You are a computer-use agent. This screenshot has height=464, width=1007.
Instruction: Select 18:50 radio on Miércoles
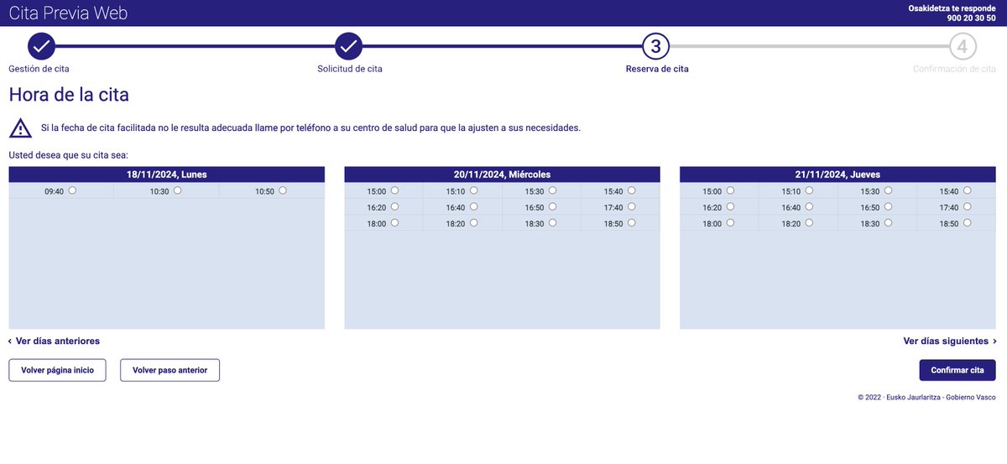pos(631,222)
